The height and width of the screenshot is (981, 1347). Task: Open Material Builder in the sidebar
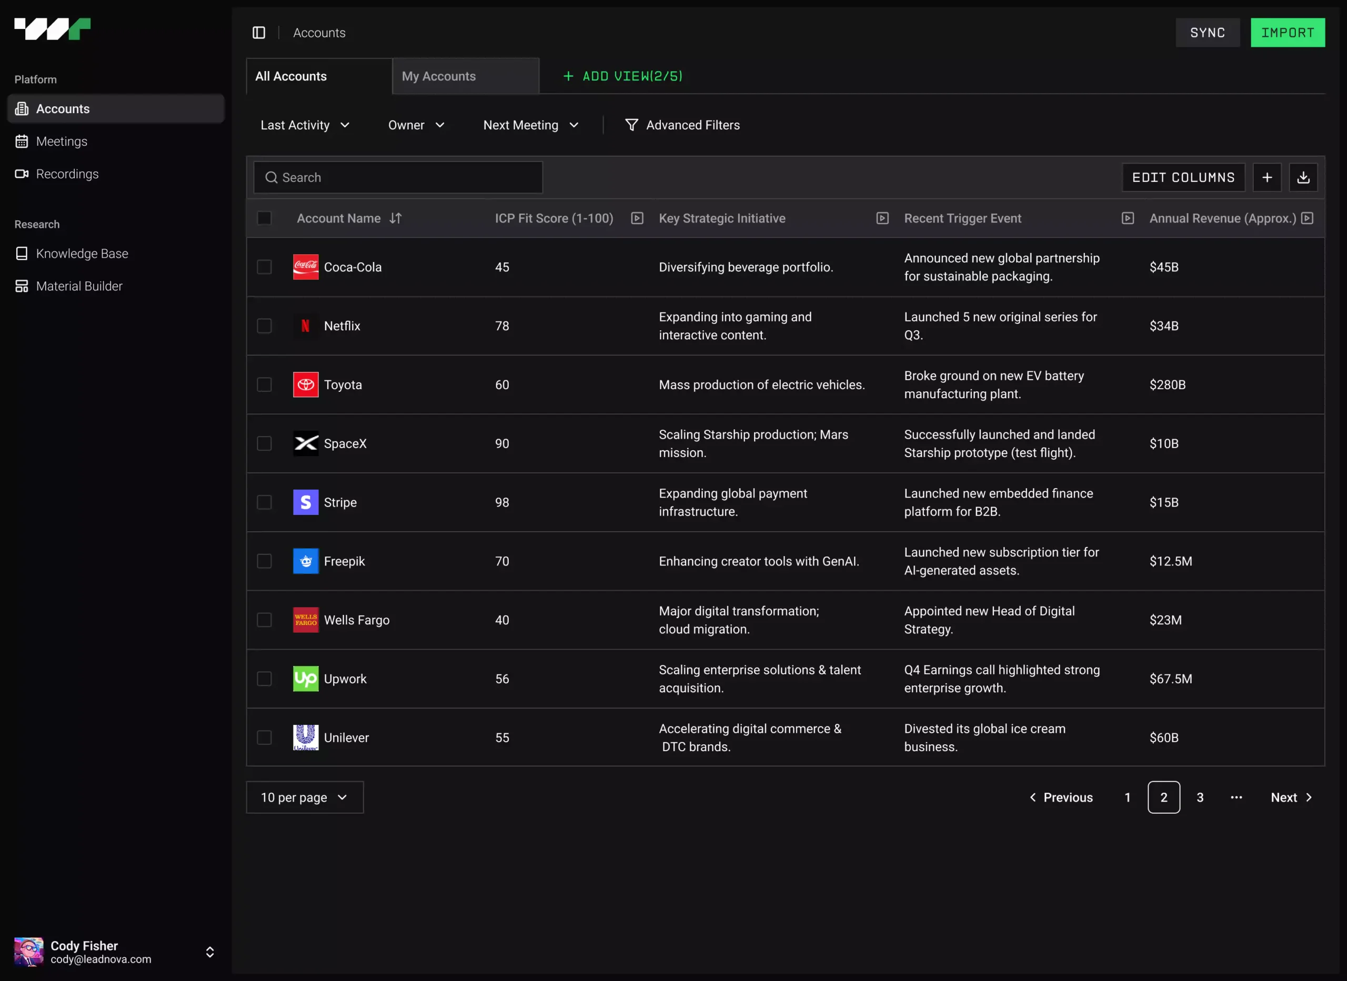coord(116,286)
